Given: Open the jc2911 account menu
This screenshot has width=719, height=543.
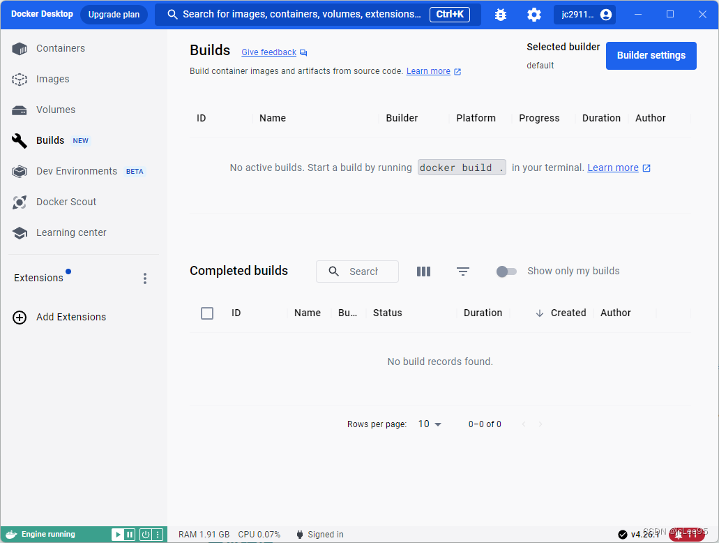Looking at the screenshot, I should click(x=584, y=15).
